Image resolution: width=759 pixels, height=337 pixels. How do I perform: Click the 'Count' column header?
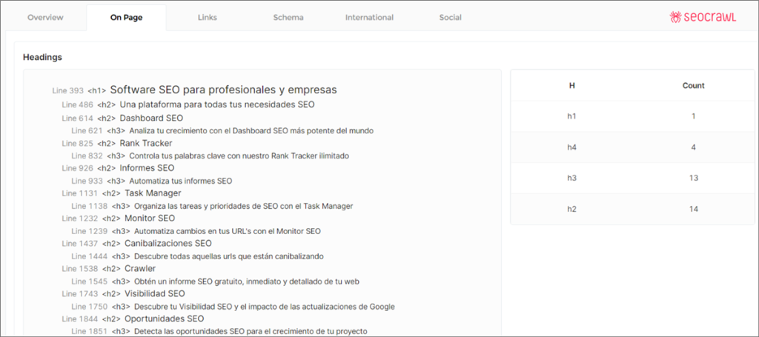point(693,86)
